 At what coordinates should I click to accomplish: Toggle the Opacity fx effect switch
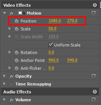[12, 76]
